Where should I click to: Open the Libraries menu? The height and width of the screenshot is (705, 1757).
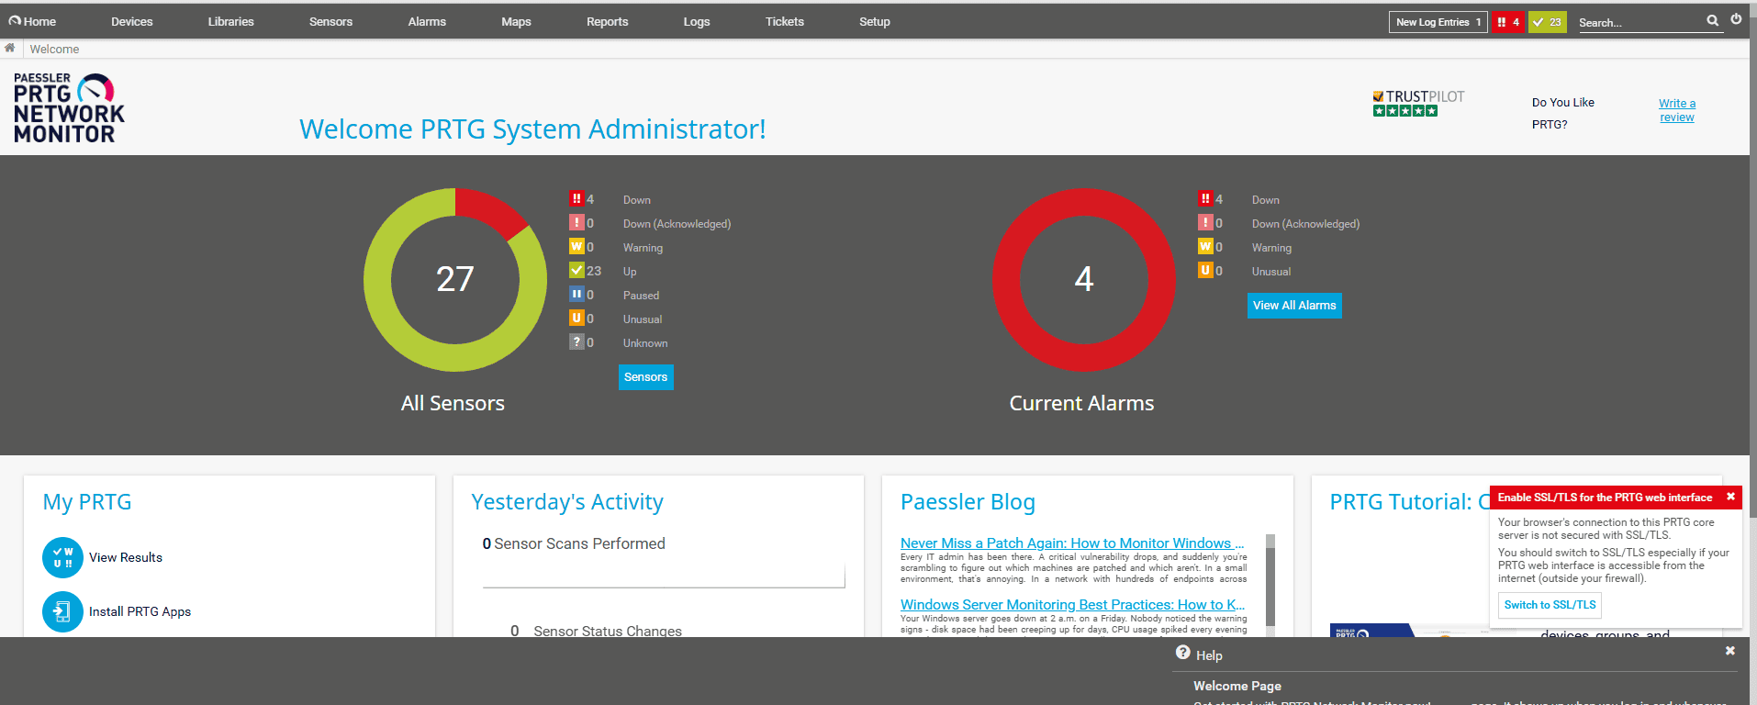pos(230,21)
